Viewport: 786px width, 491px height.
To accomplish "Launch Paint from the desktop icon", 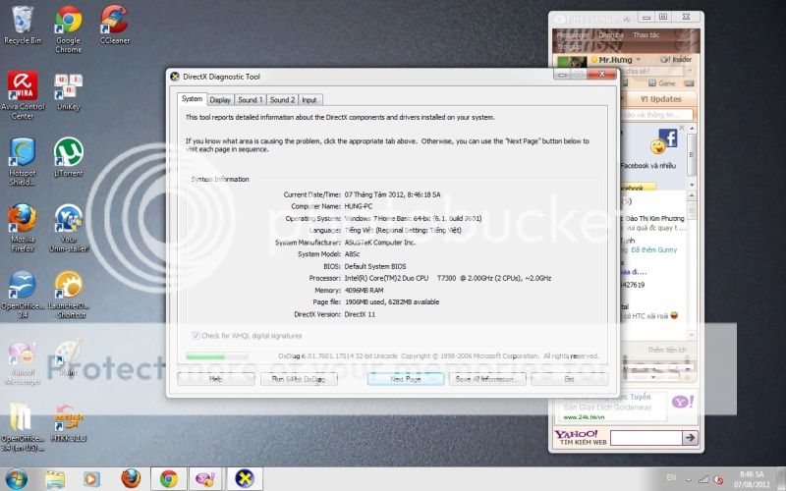I will pyautogui.click(x=69, y=356).
